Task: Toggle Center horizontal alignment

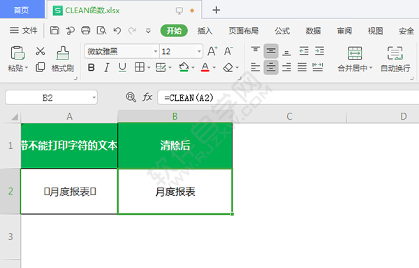Action: [271, 67]
